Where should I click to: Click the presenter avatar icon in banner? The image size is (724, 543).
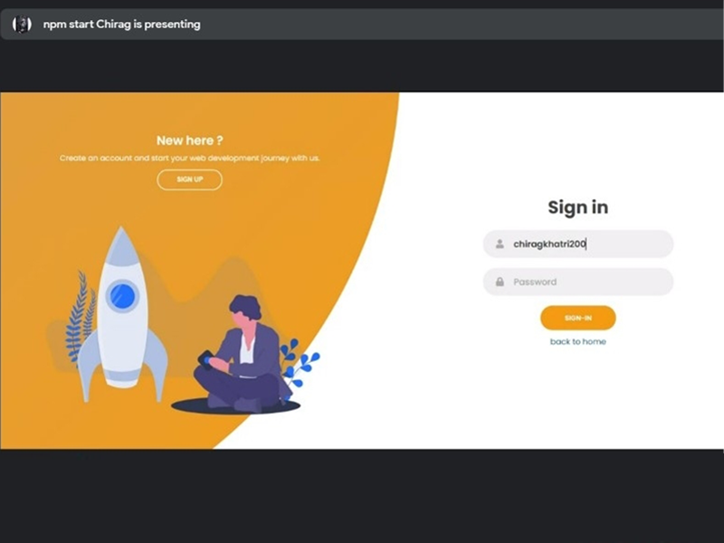22,24
